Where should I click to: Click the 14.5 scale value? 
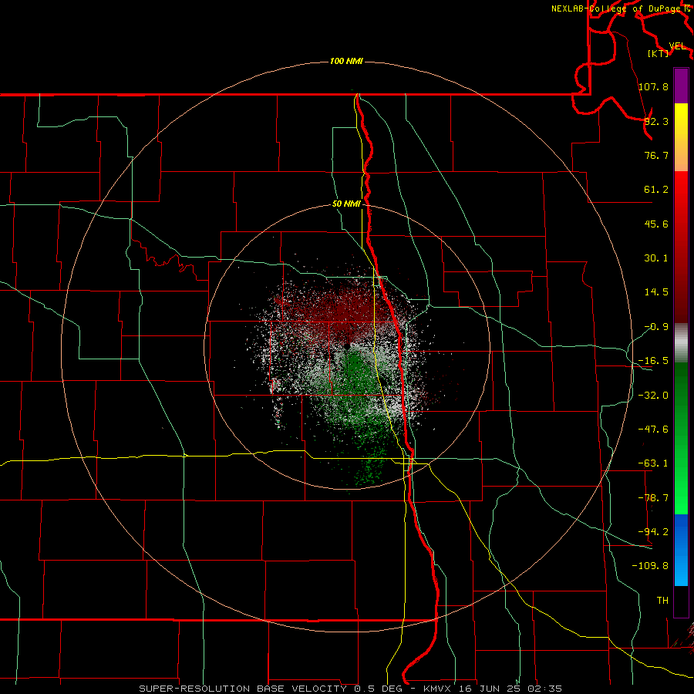pyautogui.click(x=656, y=292)
